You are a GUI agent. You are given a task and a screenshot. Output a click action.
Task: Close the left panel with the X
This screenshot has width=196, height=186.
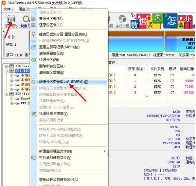point(4,32)
